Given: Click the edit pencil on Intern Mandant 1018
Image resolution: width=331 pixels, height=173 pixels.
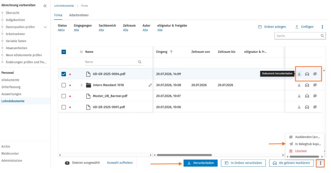Looking at the screenshot, I should (150, 85).
